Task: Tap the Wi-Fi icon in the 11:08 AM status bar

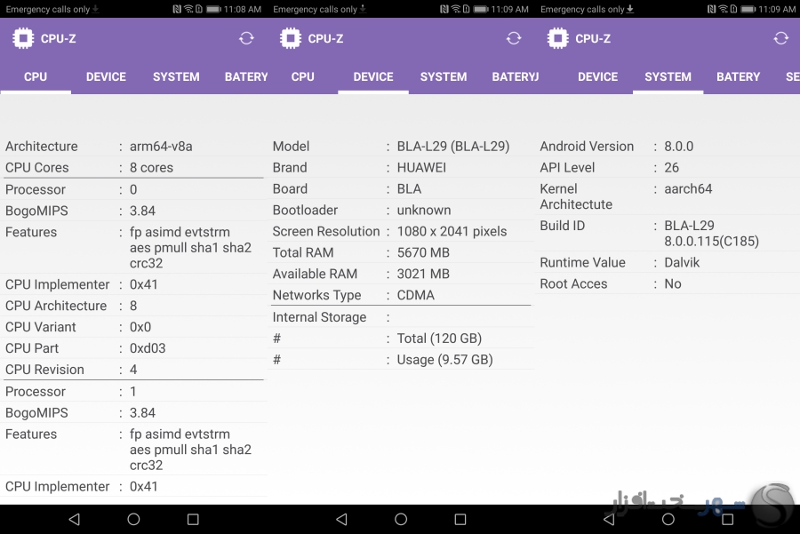Action: point(188,9)
